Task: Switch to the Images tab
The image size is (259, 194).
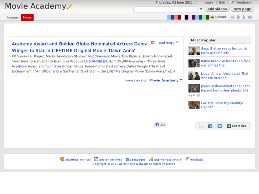Action: click(13, 17)
